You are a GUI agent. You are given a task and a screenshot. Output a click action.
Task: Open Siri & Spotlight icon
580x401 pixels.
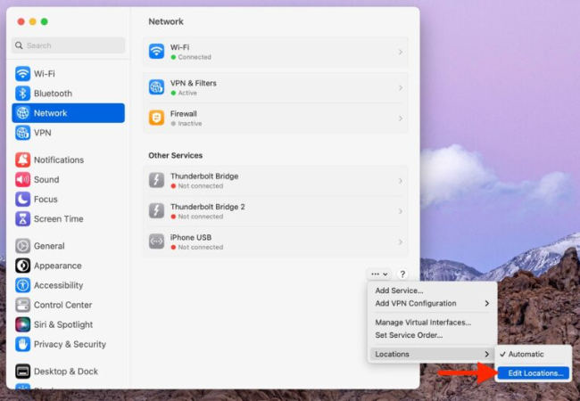(22, 325)
